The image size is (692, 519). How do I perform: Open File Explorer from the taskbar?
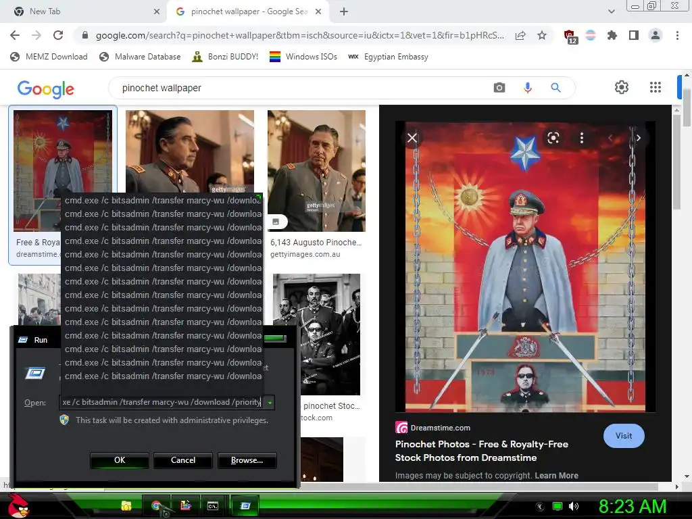pos(126,505)
